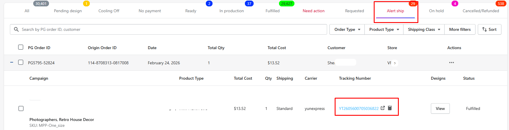Switch to the Fulfilled tab

(272, 11)
